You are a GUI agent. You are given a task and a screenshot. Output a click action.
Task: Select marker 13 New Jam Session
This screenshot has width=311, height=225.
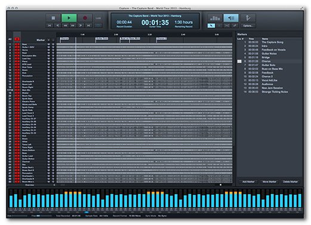272,88
